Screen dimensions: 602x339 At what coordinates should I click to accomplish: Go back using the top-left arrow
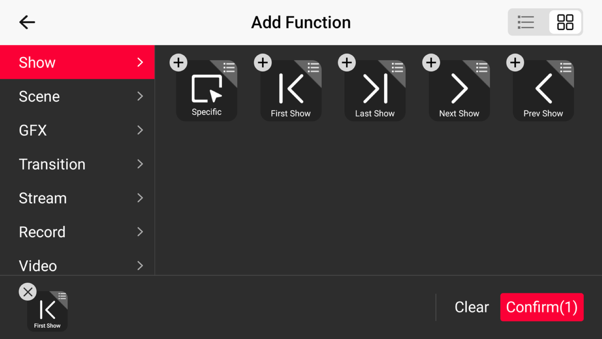coord(27,22)
